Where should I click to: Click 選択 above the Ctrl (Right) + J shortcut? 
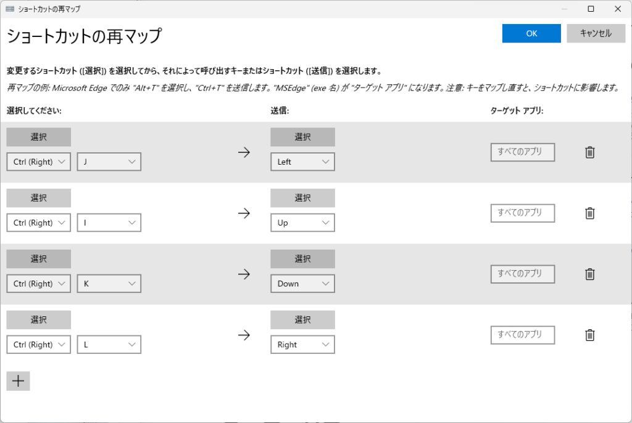pyautogui.click(x=39, y=137)
